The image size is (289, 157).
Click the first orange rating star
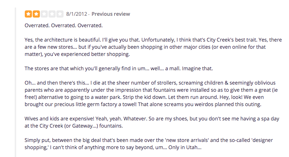pyautogui.click(x=28, y=14)
